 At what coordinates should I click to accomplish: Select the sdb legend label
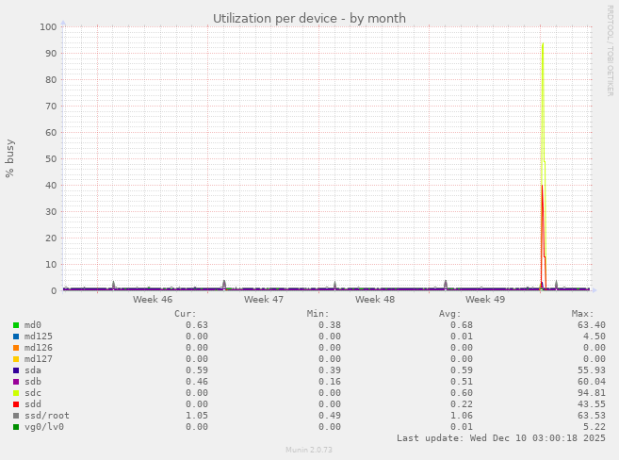(33, 382)
